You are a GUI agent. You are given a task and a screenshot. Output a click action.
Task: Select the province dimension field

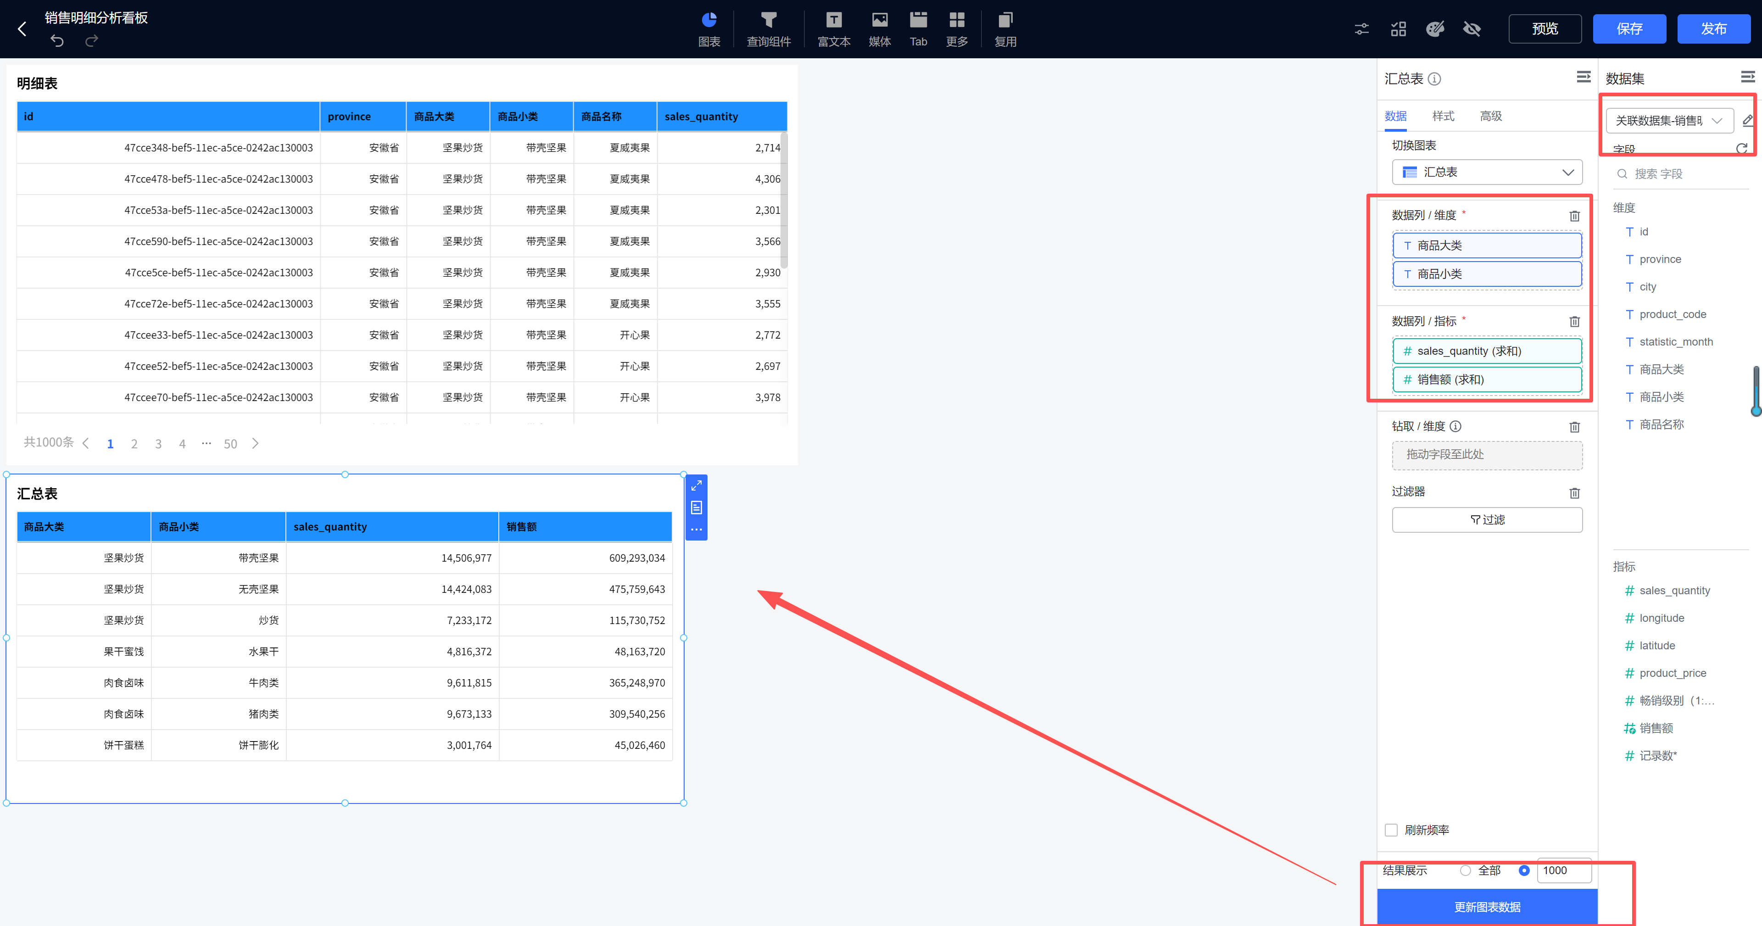[x=1659, y=259]
